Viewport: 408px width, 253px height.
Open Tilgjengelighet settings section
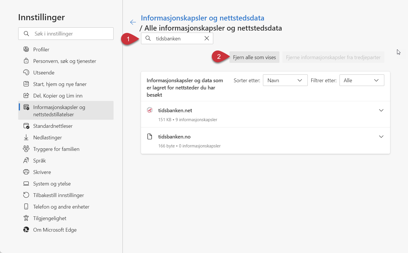point(66,218)
